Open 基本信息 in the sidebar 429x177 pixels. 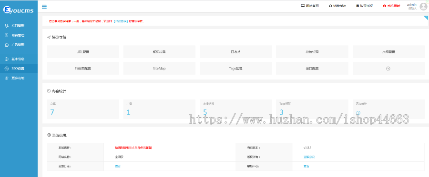(x=19, y=59)
